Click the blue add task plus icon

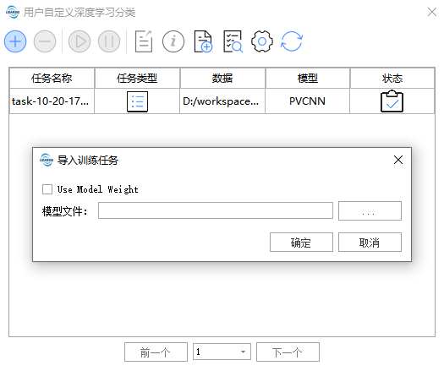pyautogui.click(x=15, y=41)
